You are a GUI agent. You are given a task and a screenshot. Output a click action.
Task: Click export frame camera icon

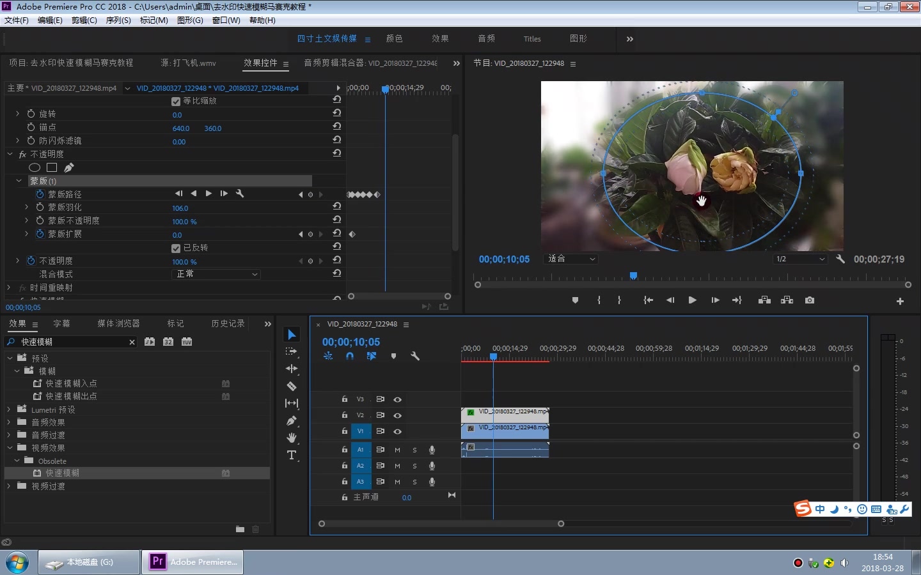(x=810, y=300)
